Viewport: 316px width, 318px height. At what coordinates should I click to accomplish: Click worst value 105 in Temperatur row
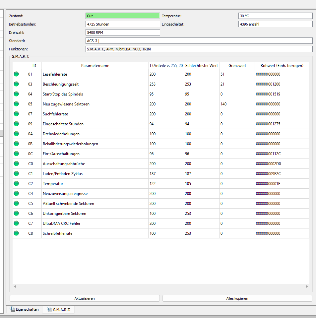coord(188,184)
